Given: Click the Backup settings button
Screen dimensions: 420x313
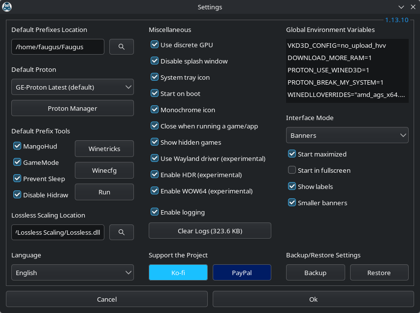Looking at the screenshot, I should pyautogui.click(x=315, y=273).
